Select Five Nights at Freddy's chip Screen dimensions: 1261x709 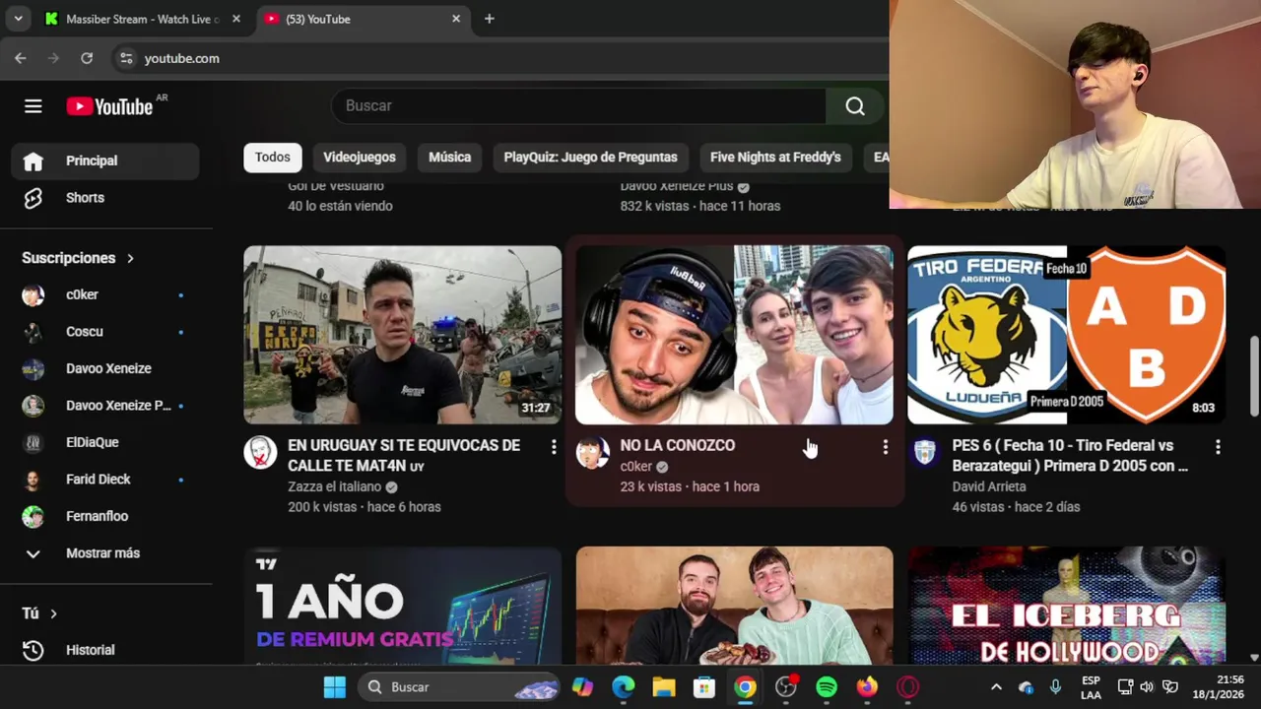(775, 158)
